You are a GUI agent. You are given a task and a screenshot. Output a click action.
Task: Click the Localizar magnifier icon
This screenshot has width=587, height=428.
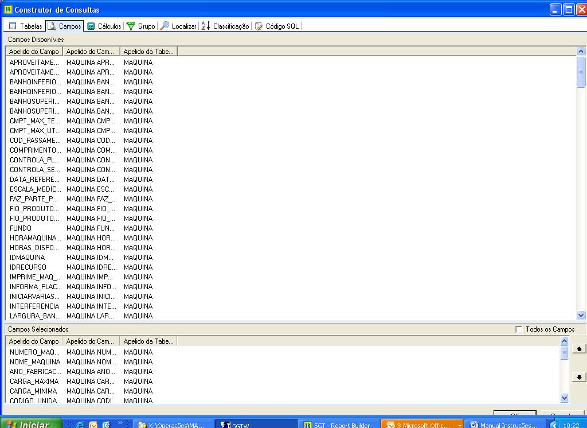(165, 26)
